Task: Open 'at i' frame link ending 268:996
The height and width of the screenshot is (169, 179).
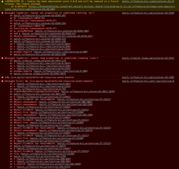Action: [x=44, y=161]
